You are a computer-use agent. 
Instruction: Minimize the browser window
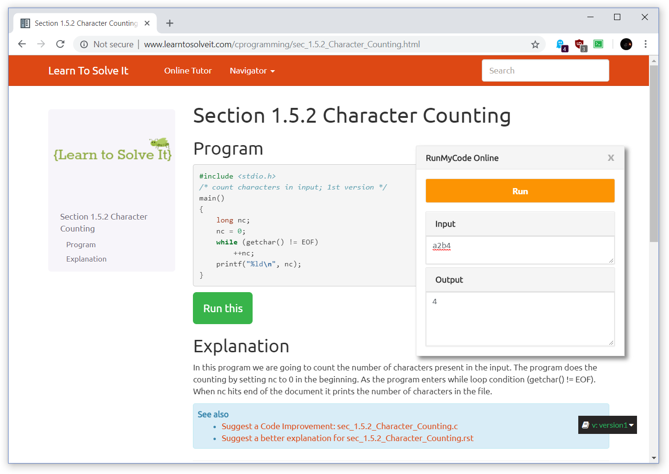pos(590,17)
